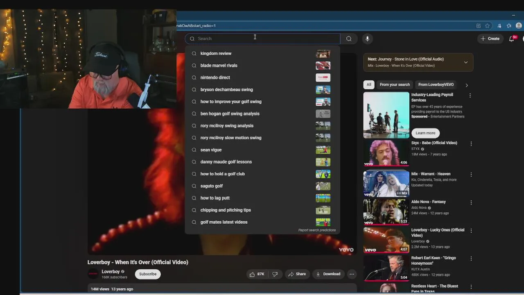Select the 'kingdom review' suggestion
The height and width of the screenshot is (295, 524).
[262, 53]
